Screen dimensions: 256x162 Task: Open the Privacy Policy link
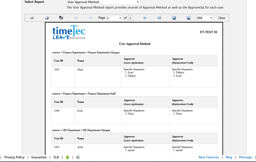pos(14,157)
